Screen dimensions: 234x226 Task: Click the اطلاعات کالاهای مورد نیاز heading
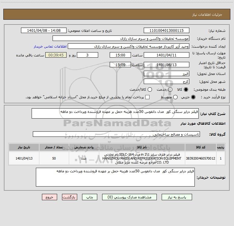(203, 123)
